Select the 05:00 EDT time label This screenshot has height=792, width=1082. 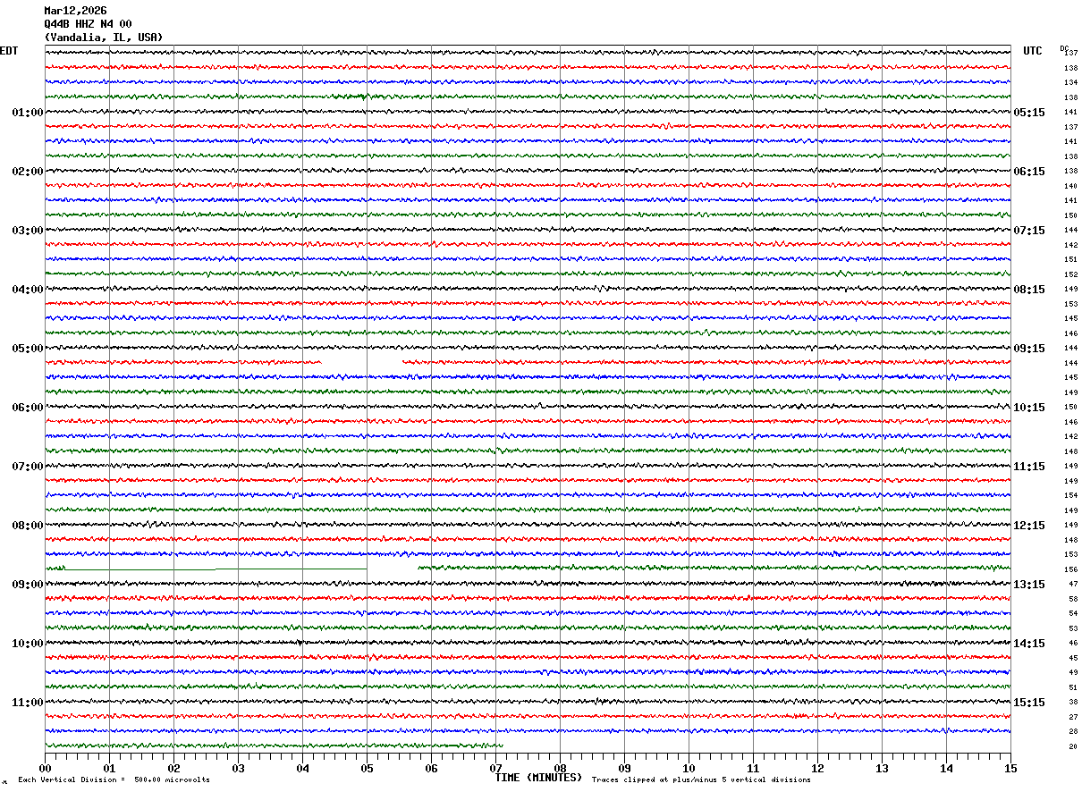pos(27,349)
